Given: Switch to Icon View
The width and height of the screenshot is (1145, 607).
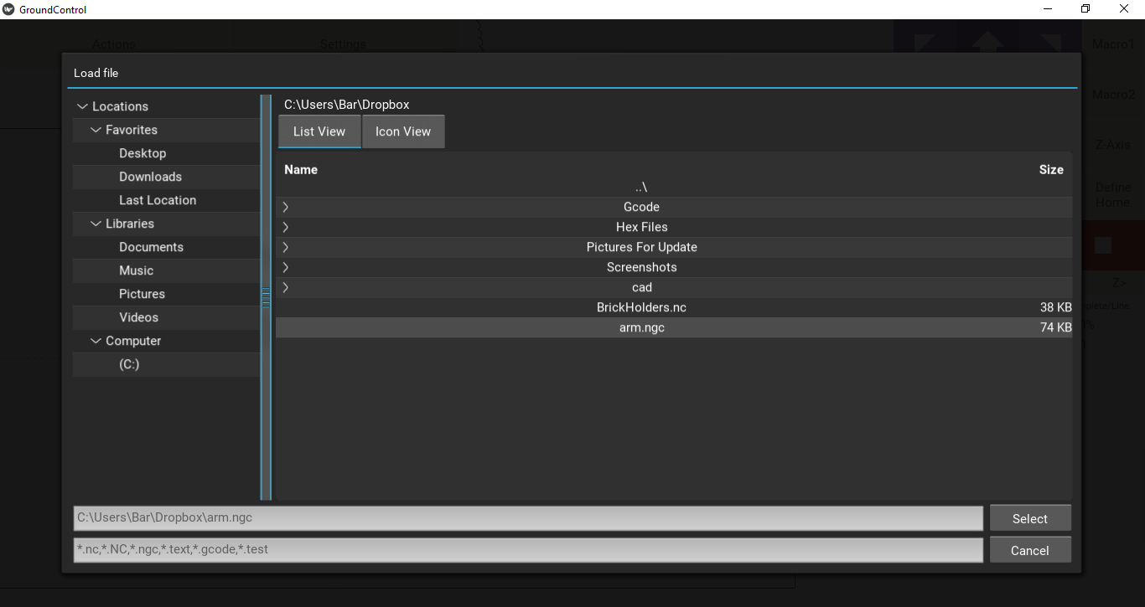Looking at the screenshot, I should tap(402, 131).
